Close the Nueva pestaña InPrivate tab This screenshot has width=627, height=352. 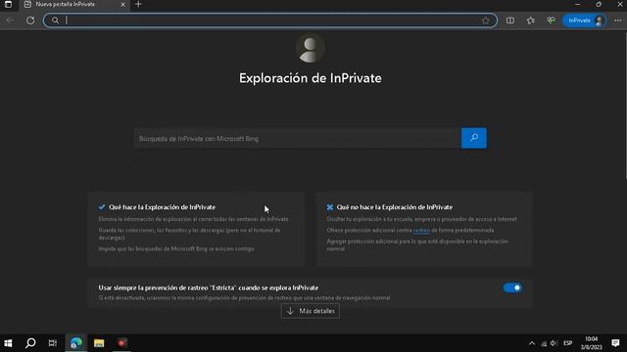(122, 4)
